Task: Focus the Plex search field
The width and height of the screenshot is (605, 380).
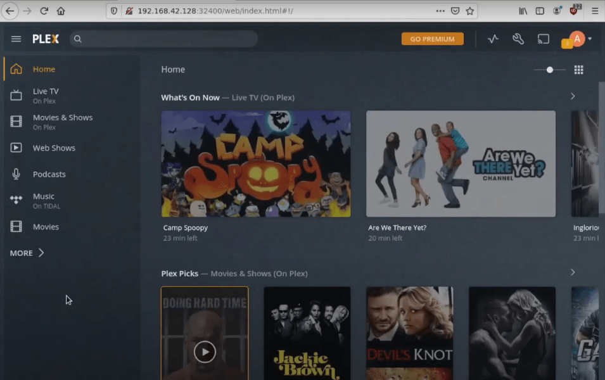Action: [164, 39]
